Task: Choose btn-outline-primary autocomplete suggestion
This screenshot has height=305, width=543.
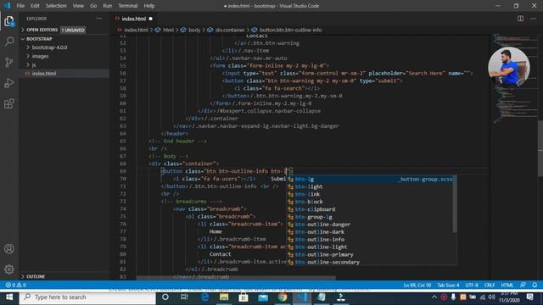Action: click(x=371, y=254)
